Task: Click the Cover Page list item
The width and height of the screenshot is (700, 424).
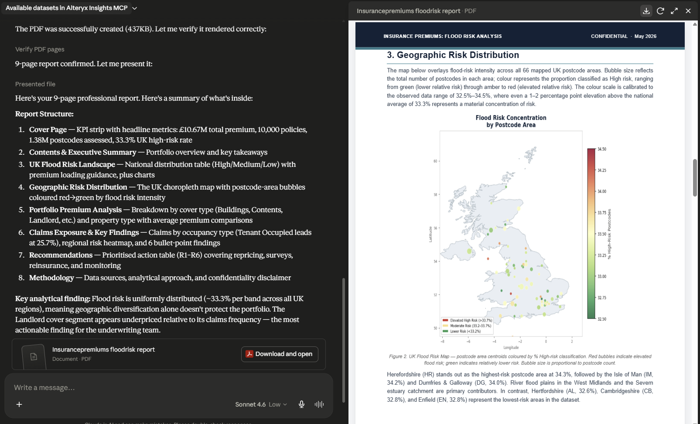Action: (x=169, y=135)
